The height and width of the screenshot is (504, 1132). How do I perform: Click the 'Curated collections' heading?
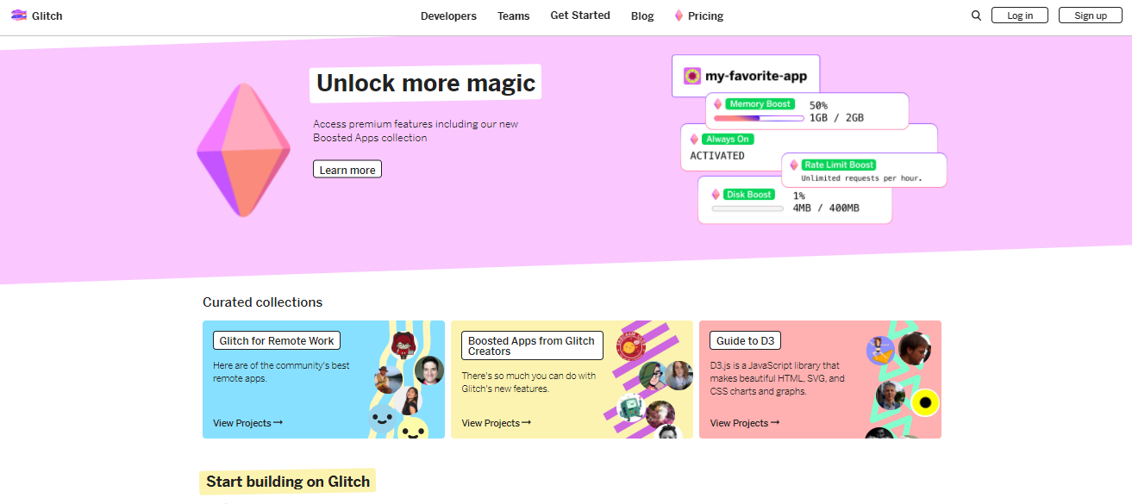tap(262, 302)
